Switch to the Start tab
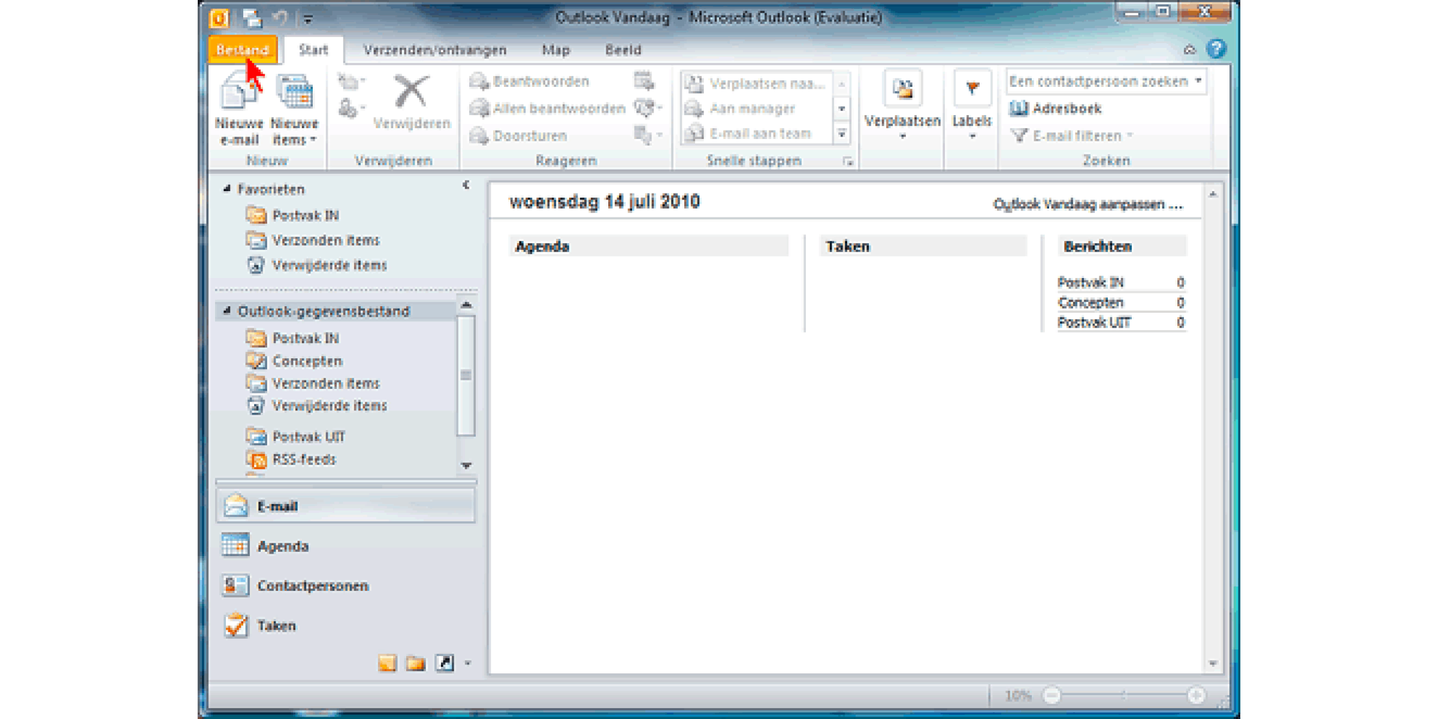Screen dimensions: 1438x719 tap(313, 50)
